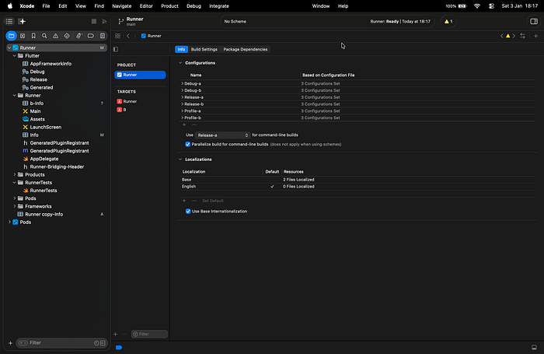Expand the Debug-a configuration row

tap(182, 84)
